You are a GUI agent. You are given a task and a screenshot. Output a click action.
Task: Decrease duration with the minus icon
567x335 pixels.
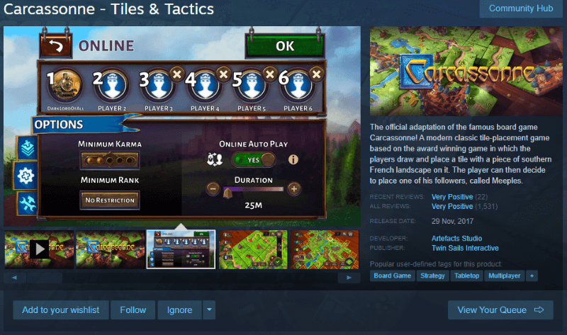coord(213,188)
